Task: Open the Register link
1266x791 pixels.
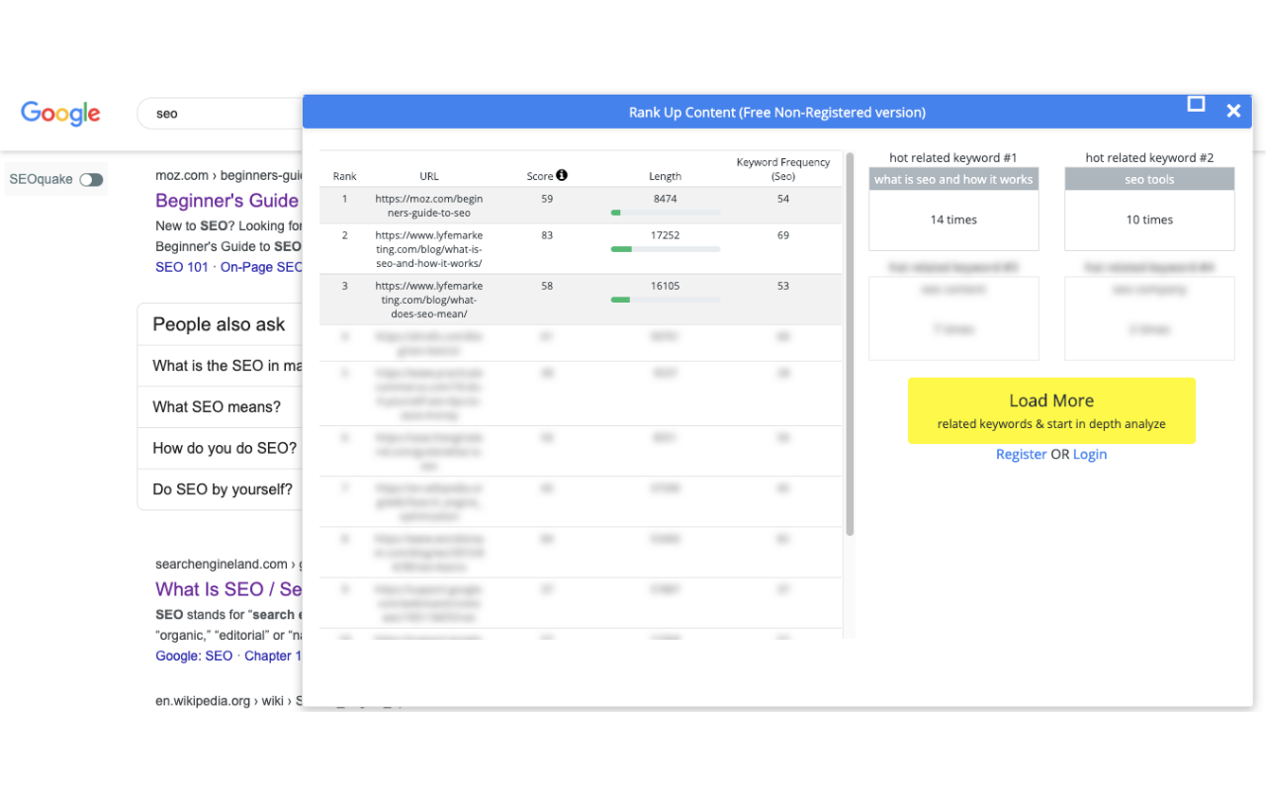Action: pyautogui.click(x=1021, y=454)
